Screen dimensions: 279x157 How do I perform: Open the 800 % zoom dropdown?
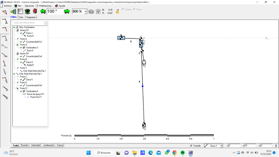click(x=86, y=12)
